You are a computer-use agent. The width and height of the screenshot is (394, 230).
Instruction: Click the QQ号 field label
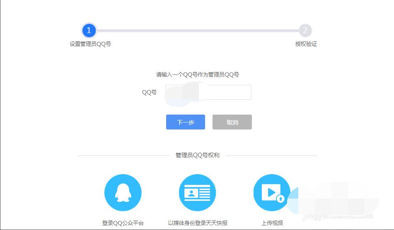(149, 92)
